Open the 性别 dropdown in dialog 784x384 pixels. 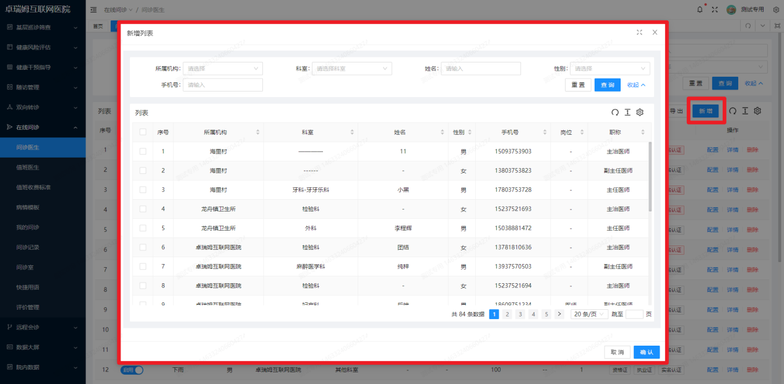(610, 69)
